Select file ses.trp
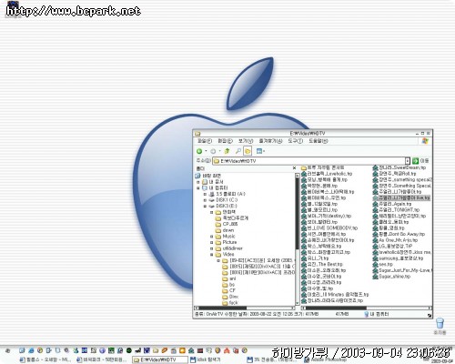This screenshot has height=364, width=455. pos(383,264)
